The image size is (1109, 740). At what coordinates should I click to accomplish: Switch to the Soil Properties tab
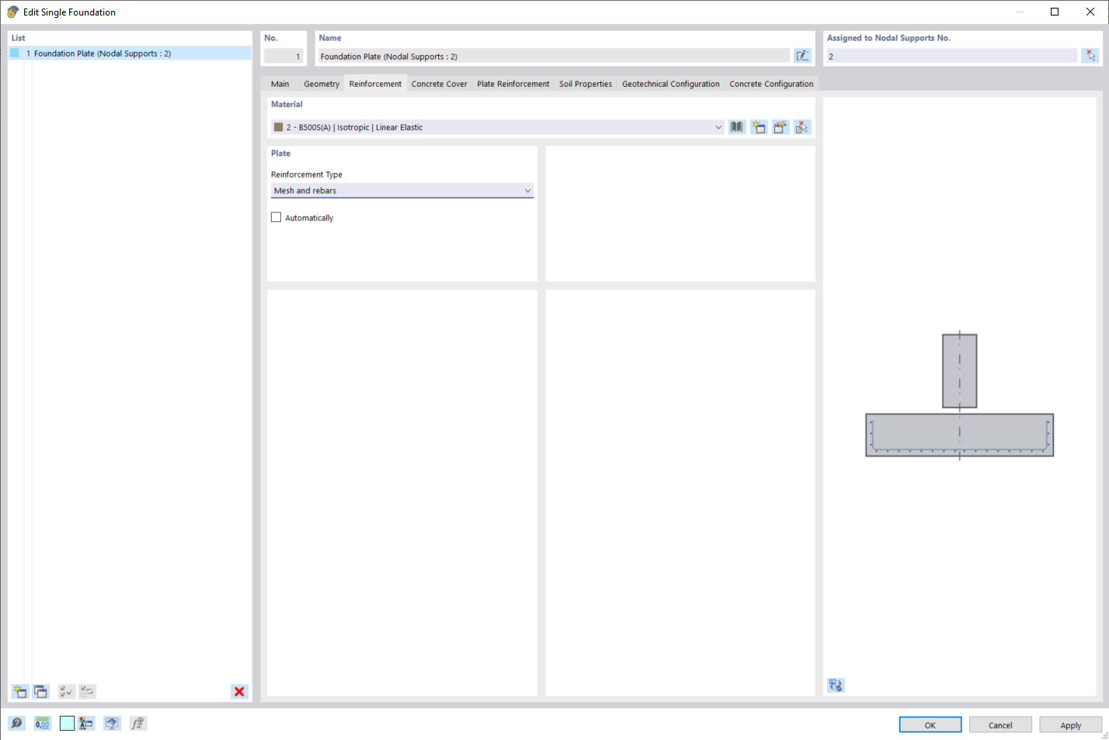click(x=586, y=83)
